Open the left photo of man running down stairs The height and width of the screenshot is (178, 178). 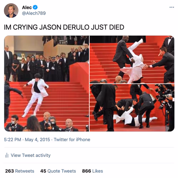point(47,83)
